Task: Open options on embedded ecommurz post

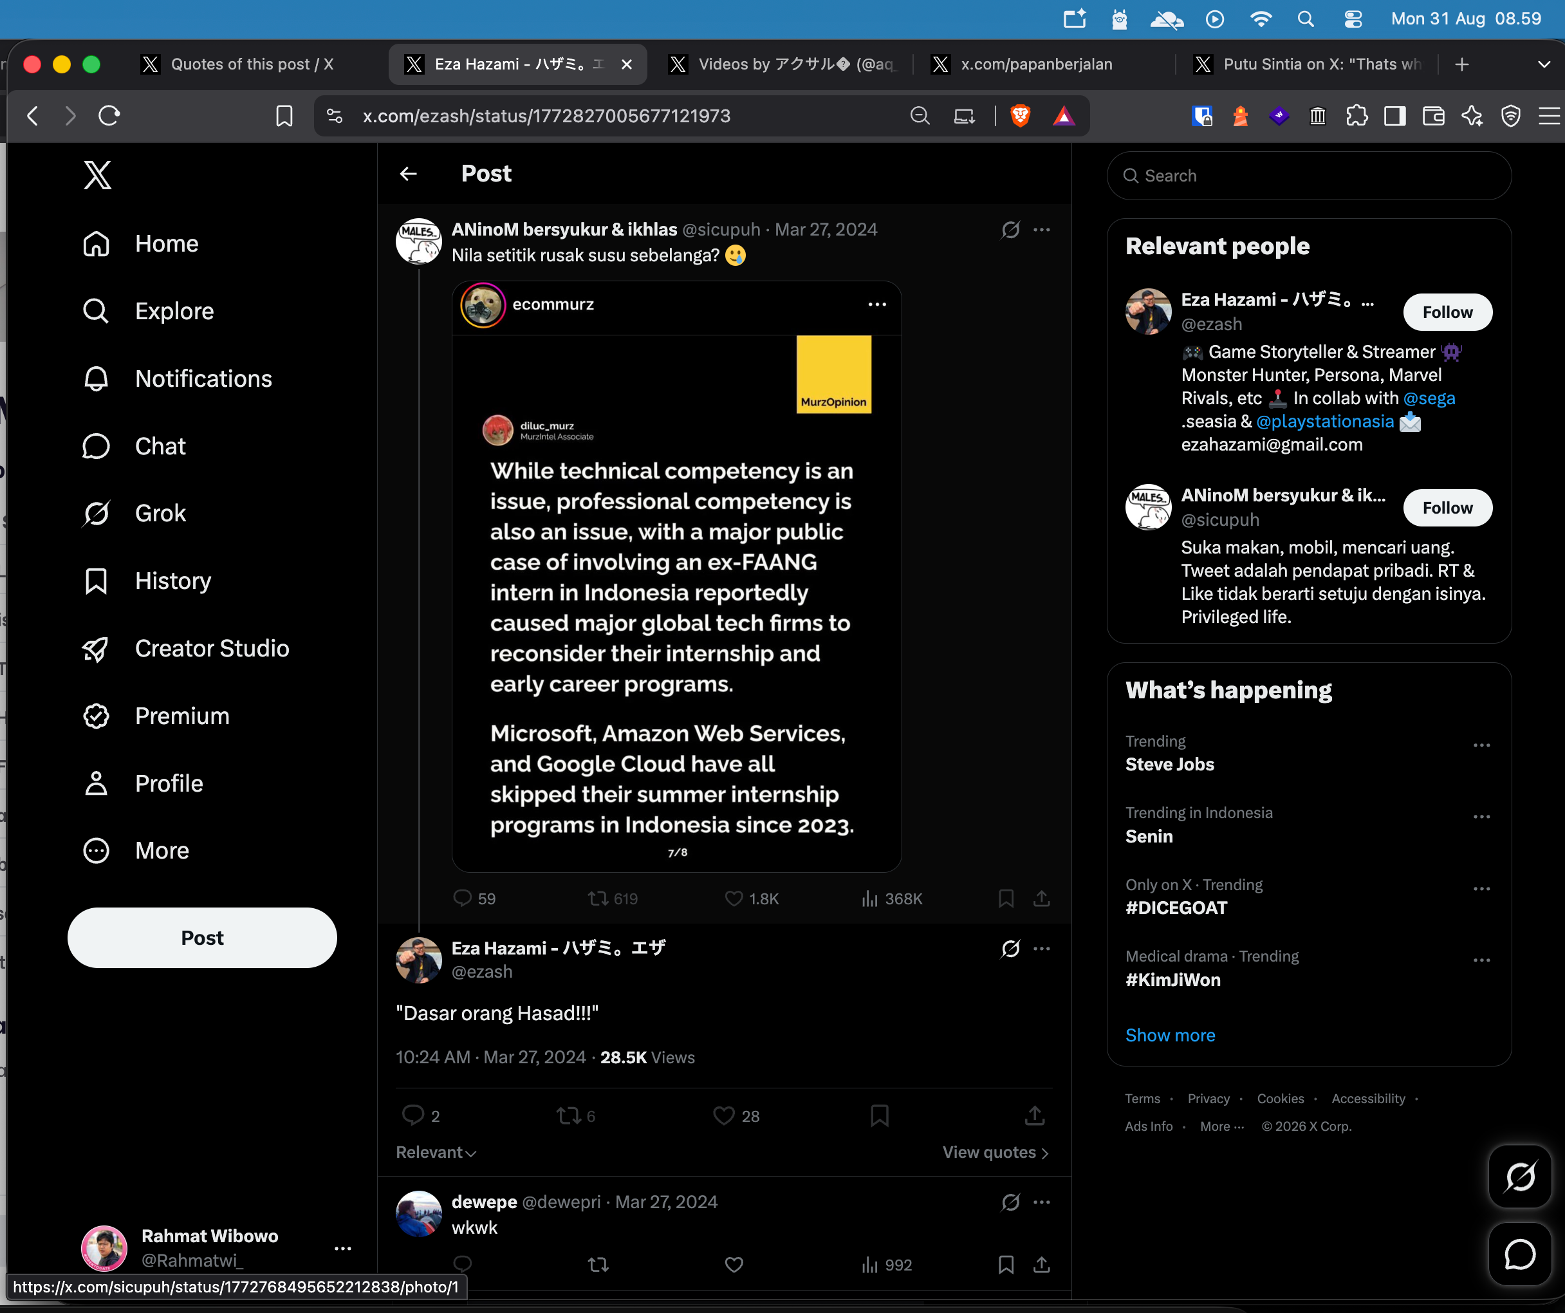Action: [x=877, y=304]
